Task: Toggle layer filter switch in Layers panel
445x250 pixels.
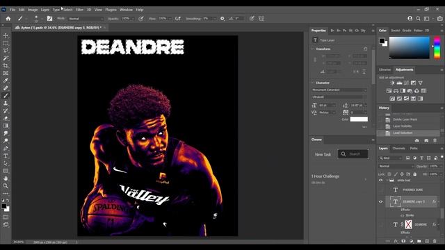Action: point(442,157)
